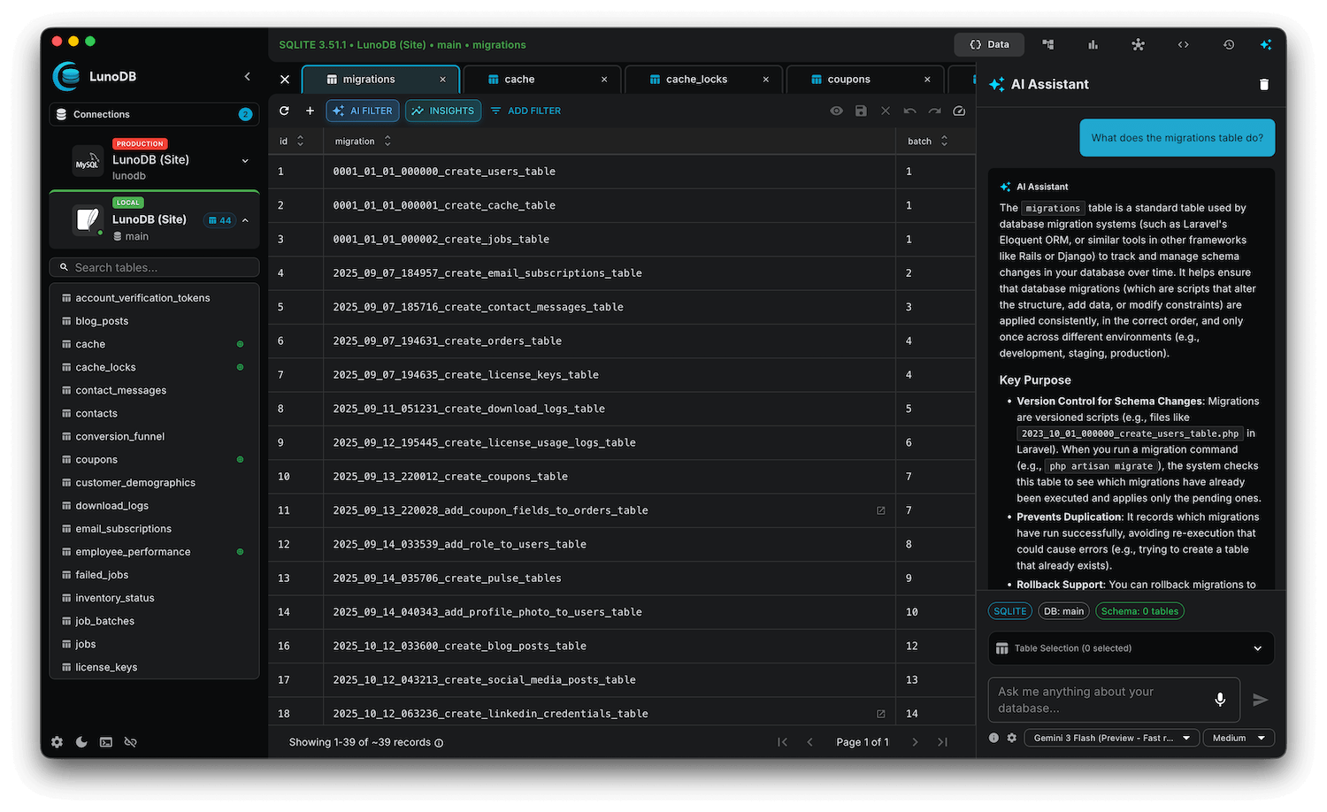Open AI settings gear beside model selector
The width and height of the screenshot is (1327, 812).
[x=1012, y=738]
